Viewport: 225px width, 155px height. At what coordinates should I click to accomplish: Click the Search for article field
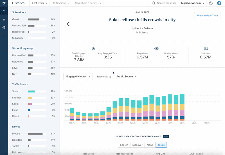tap(167, 3)
